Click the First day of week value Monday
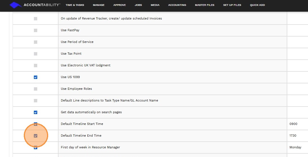 coord(295,147)
